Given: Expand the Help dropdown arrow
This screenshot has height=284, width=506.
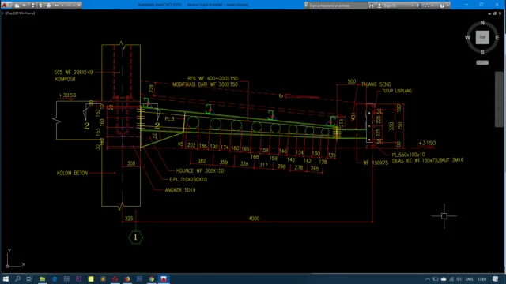Looking at the screenshot, I should (448, 6).
